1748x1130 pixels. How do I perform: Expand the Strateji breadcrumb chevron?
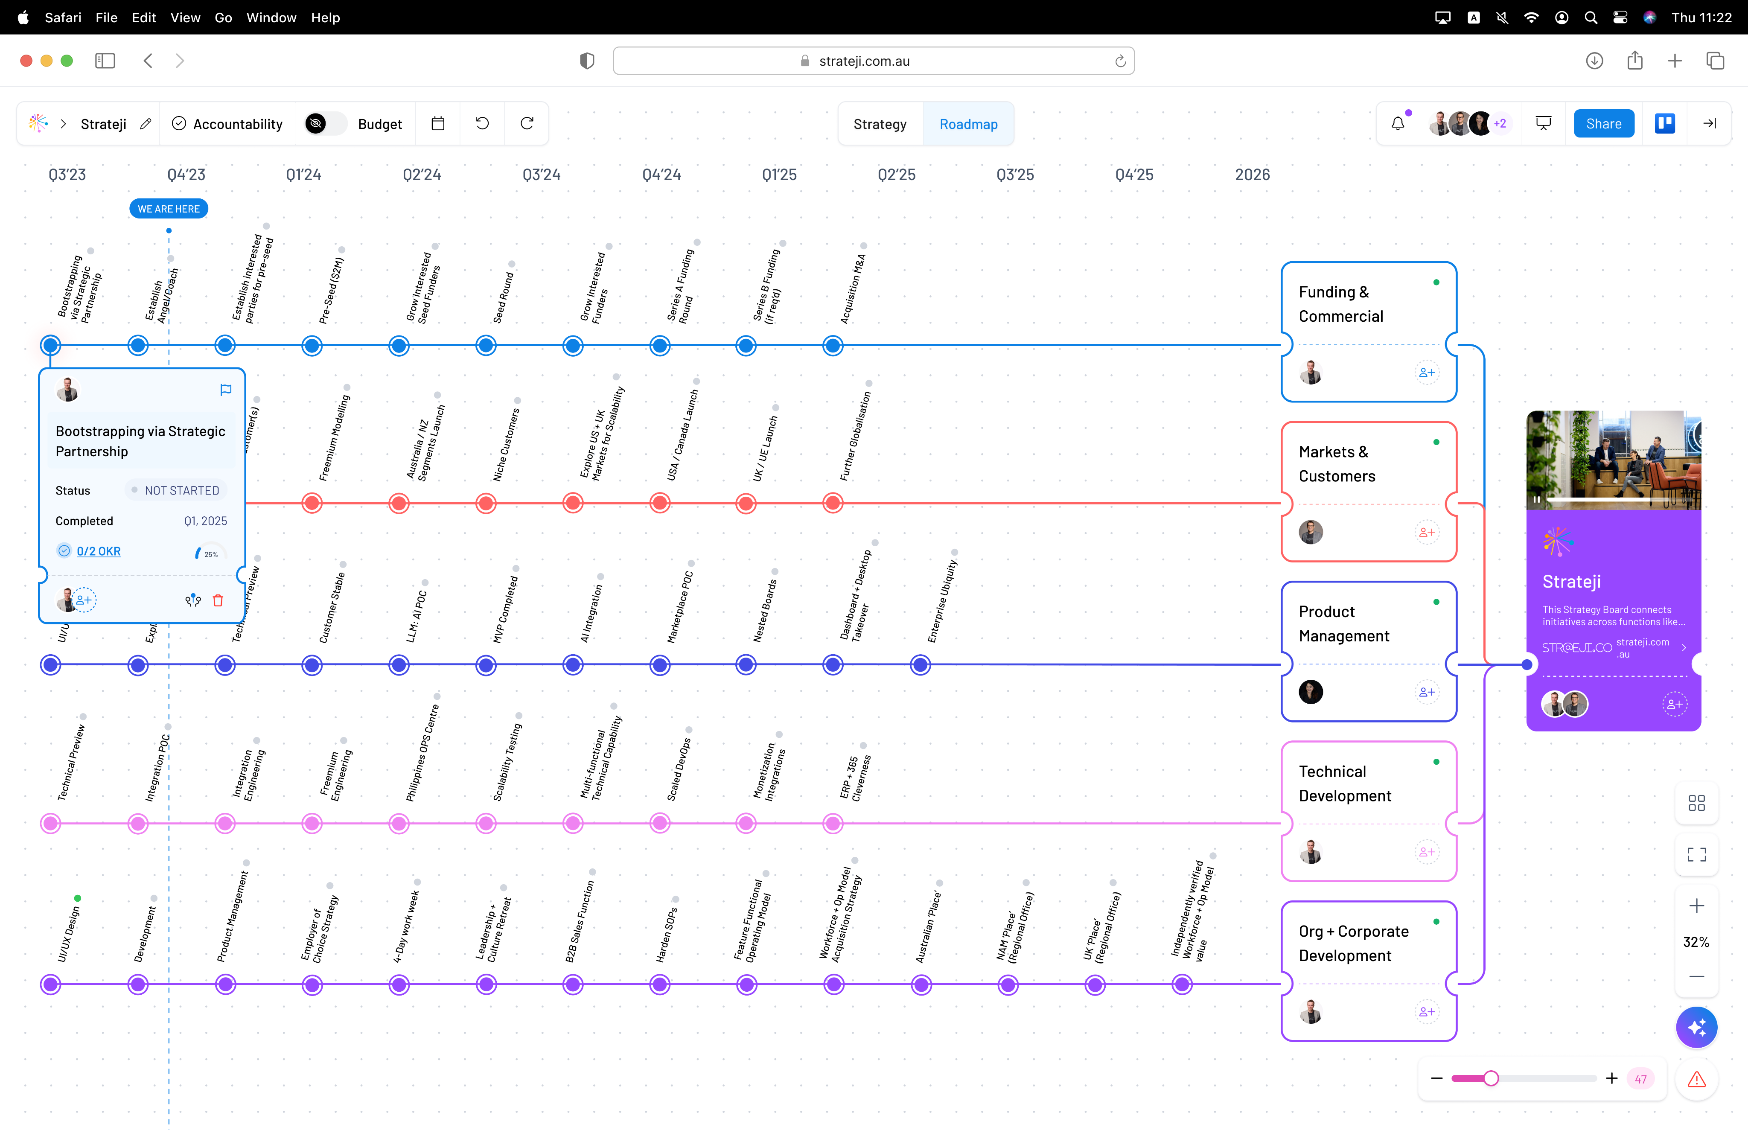(x=64, y=124)
